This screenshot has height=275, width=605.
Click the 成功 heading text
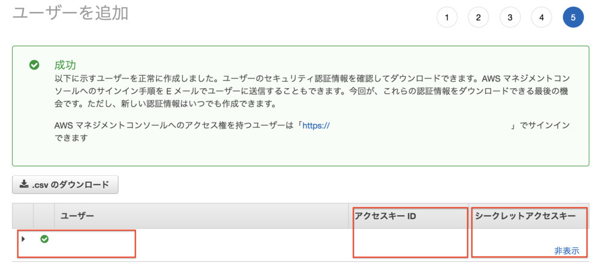pos(65,65)
